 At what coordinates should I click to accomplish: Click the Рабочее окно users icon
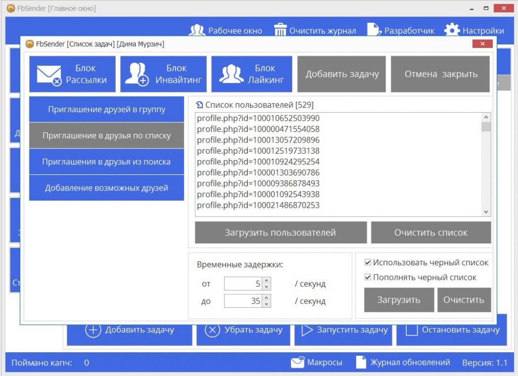click(197, 30)
